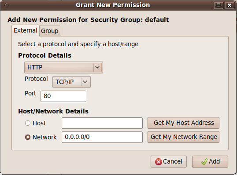This screenshot has height=175, width=237.
Task: Select the Network radio button
Action: click(x=28, y=137)
